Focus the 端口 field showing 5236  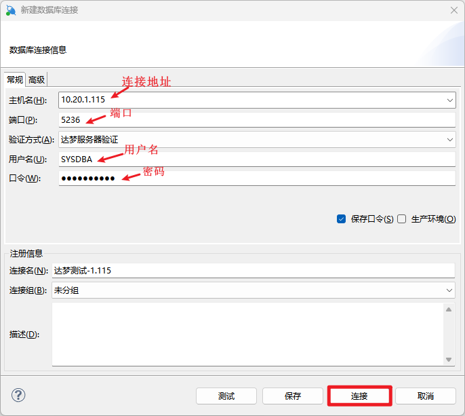[x=257, y=120]
